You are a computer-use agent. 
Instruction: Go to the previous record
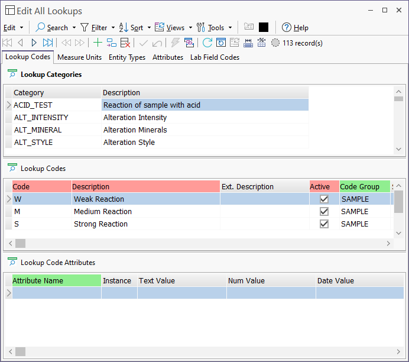coord(20,43)
